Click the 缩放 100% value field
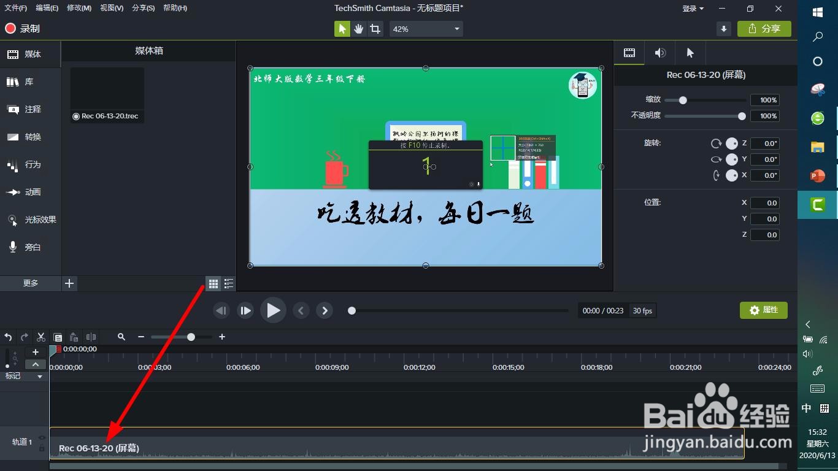 coord(764,100)
